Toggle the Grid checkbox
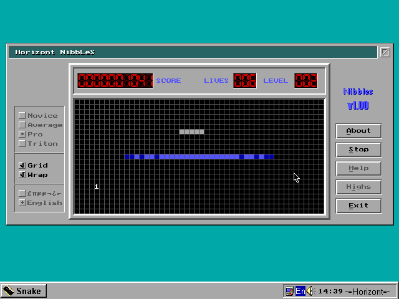Viewport: 399px width, 299px height. (22, 166)
